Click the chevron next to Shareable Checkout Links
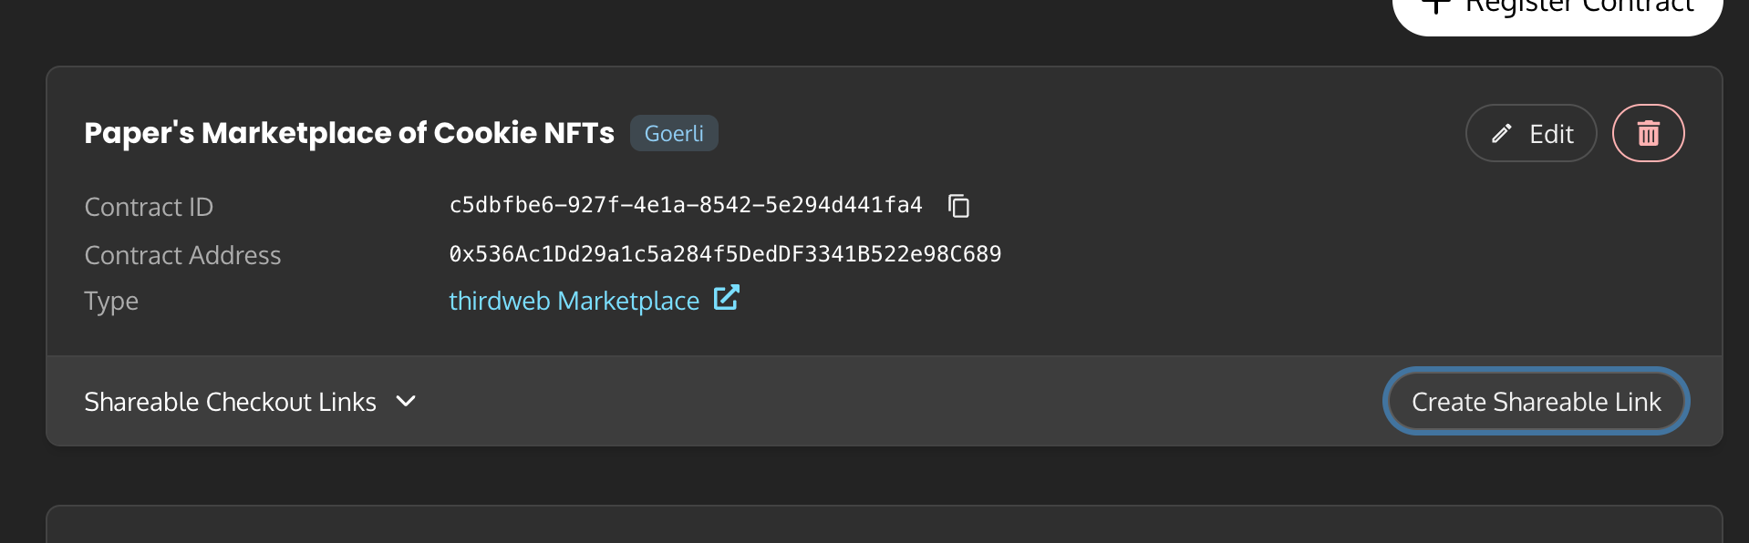The image size is (1749, 543). pyautogui.click(x=406, y=401)
